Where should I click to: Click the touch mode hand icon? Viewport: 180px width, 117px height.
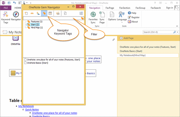tap(24, 3)
